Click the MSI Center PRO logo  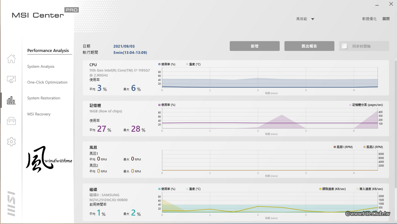click(45, 13)
